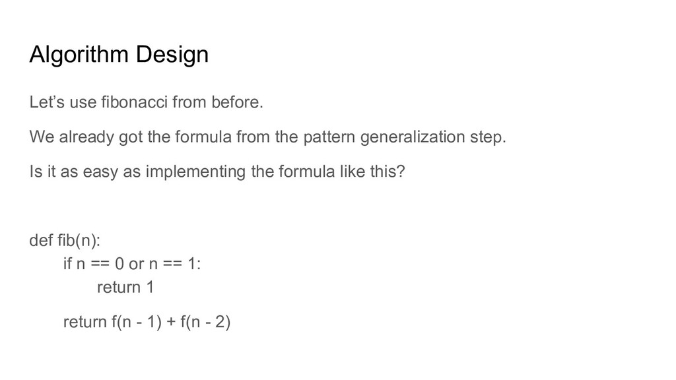Click the "return 1" code line
The width and height of the screenshot is (676, 380).
[x=125, y=288]
